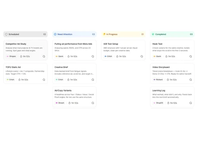Click the Learning Log description text
This screenshot has height=149, width=198.
(172, 96)
